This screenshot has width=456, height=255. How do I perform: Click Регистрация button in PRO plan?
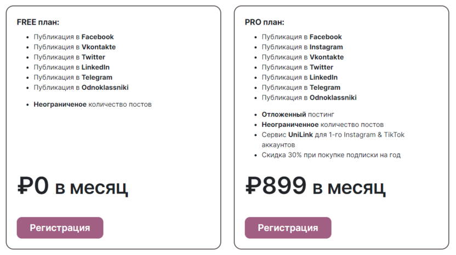tap(288, 228)
